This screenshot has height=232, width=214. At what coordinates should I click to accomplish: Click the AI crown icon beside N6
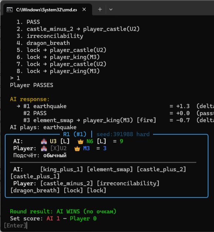(x=81, y=141)
